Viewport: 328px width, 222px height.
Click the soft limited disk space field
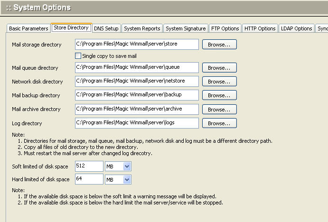pyautogui.click(x=89, y=166)
